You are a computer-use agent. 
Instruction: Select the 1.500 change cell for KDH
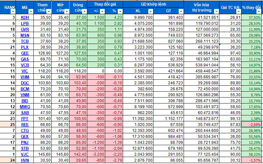[96, 18]
